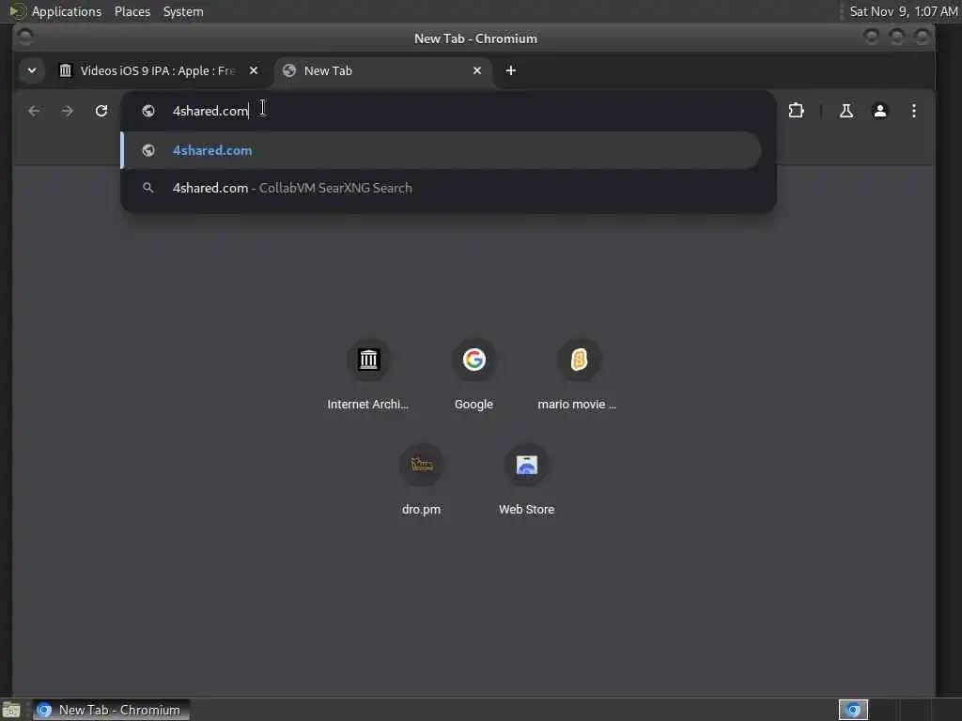The width and height of the screenshot is (962, 721).
Task: Choose 4shared.com CollabVM SearXNG Search suggestion
Action: coord(442,188)
